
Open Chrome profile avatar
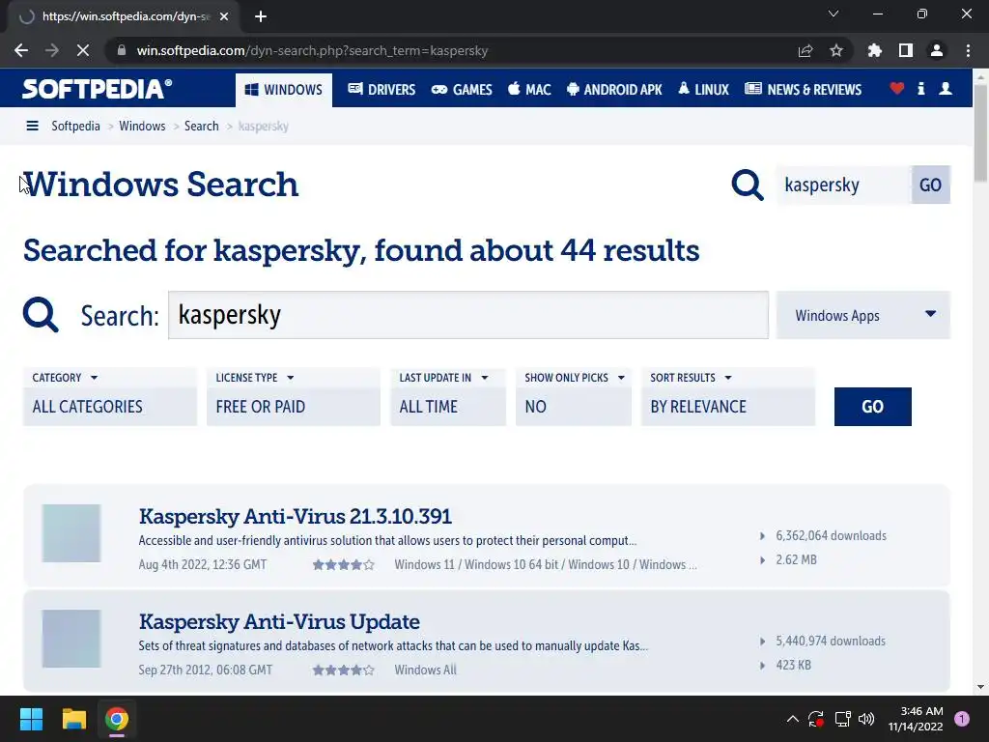coord(937,50)
